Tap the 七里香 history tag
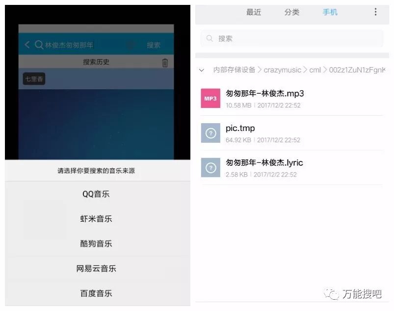This screenshot has height=311, width=394. [x=34, y=79]
